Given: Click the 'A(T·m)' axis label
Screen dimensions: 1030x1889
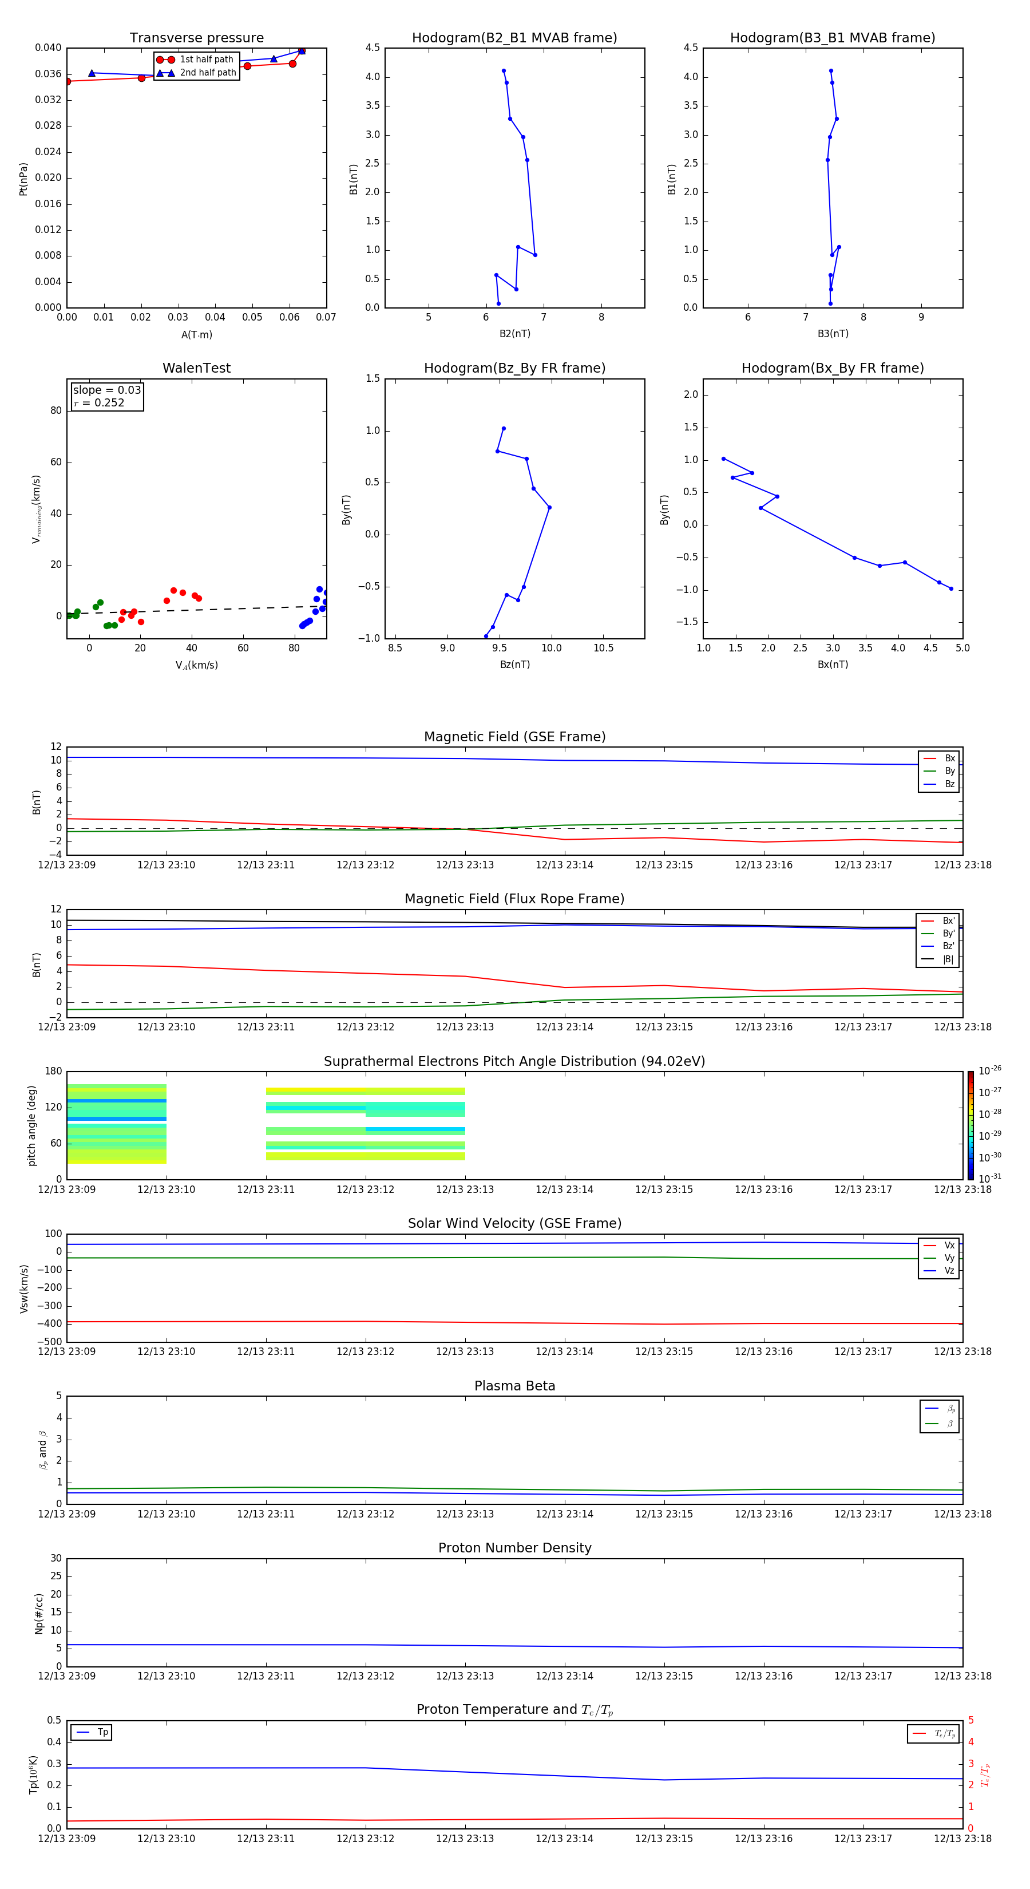Looking at the screenshot, I should pos(196,334).
